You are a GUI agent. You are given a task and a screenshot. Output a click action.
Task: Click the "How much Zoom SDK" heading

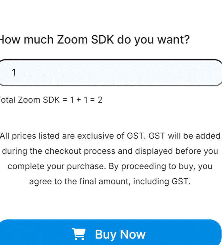click(x=95, y=40)
